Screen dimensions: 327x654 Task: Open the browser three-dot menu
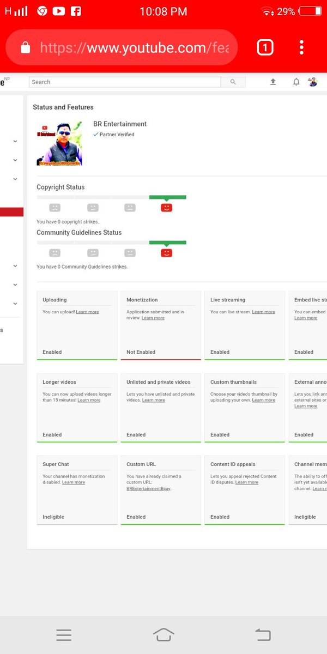click(x=301, y=48)
